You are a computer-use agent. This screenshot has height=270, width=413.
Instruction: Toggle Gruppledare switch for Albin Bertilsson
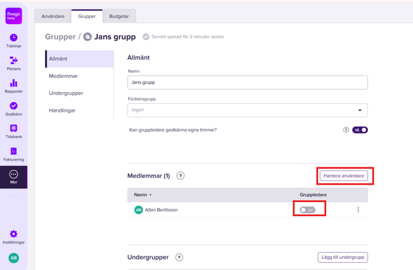(308, 210)
